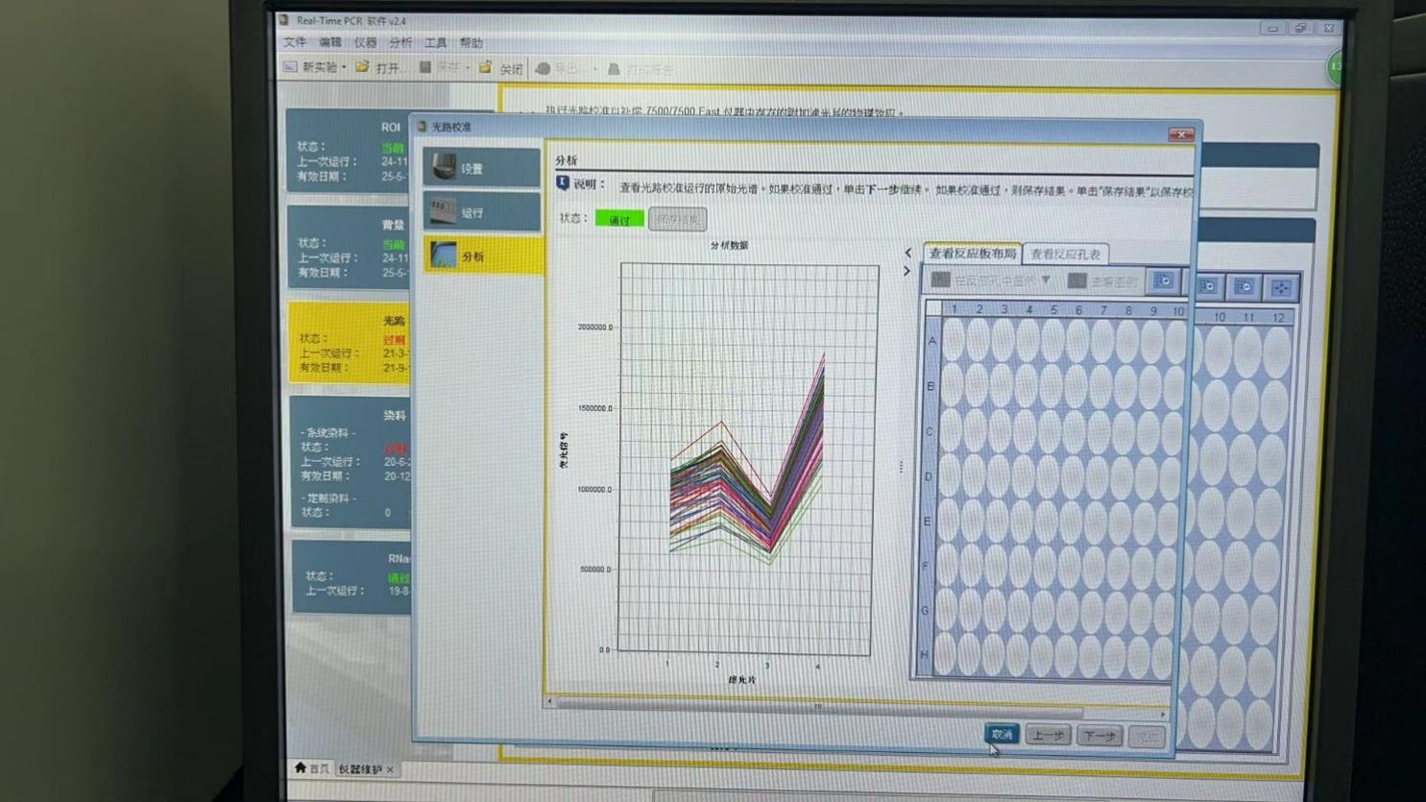The height and width of the screenshot is (802, 1426).
Task: Switch to the 首页 home tab
Action: pos(312,768)
